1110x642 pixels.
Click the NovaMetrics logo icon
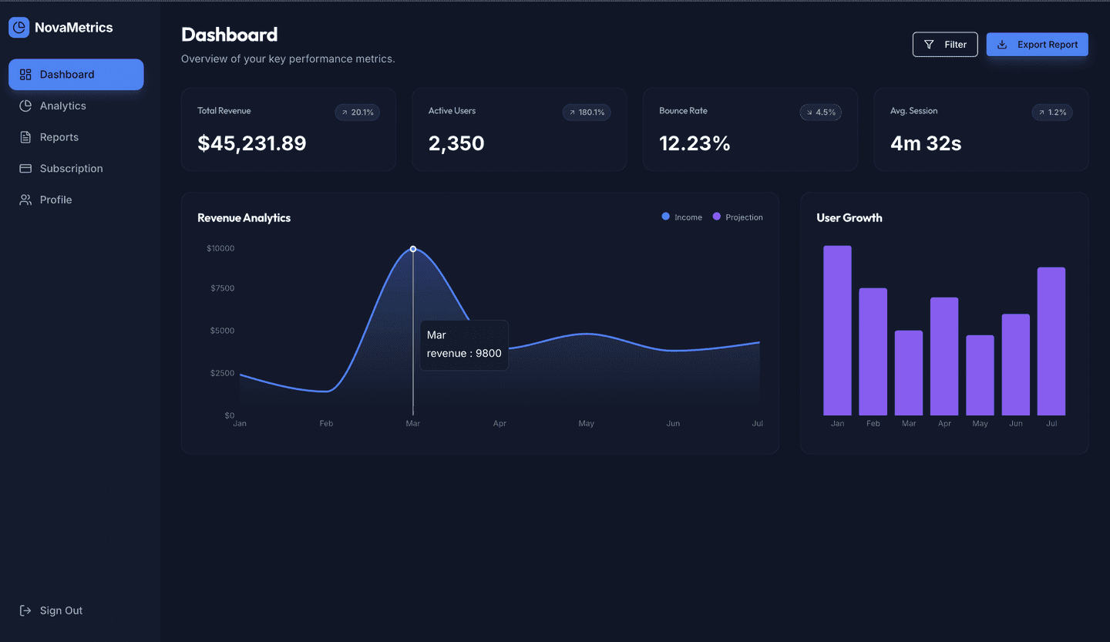point(18,27)
